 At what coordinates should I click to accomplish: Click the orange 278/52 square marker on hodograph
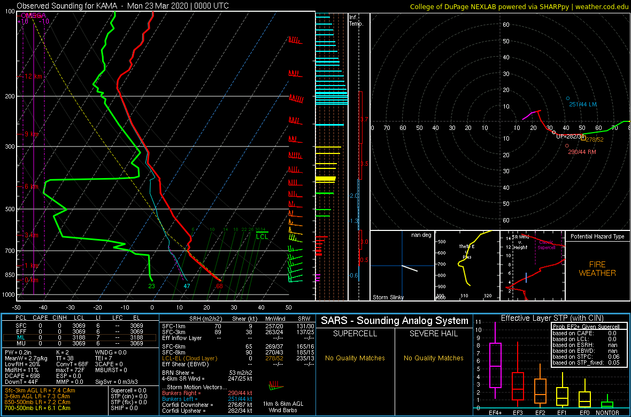tap(583, 138)
